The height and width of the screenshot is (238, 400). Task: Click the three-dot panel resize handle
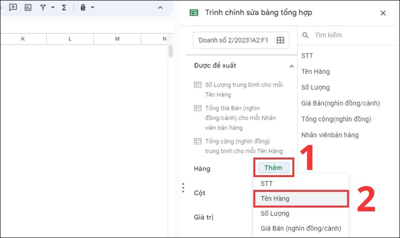(x=183, y=188)
